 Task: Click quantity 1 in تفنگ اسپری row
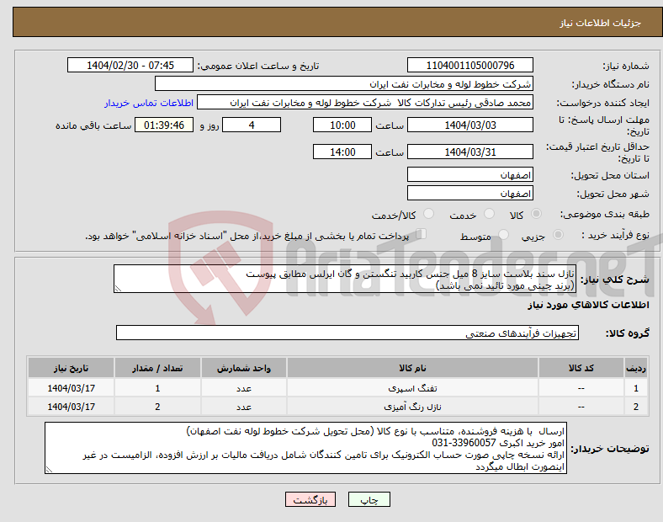click(157, 388)
